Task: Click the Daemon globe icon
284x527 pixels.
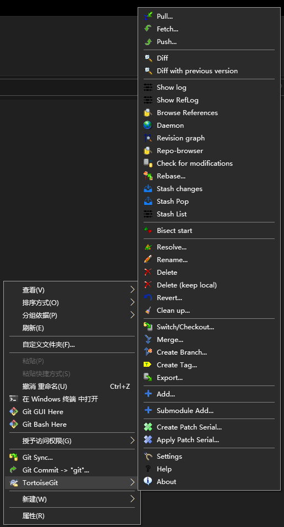Action: click(148, 125)
